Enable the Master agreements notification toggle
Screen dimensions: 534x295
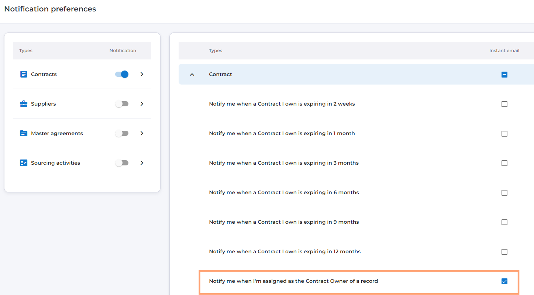pos(122,133)
